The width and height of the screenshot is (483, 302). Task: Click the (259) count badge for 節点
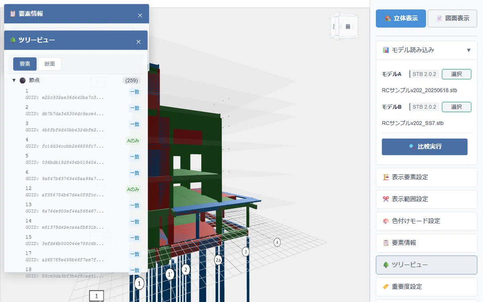(132, 81)
